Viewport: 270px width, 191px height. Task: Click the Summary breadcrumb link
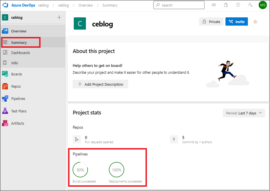[x=110, y=5]
